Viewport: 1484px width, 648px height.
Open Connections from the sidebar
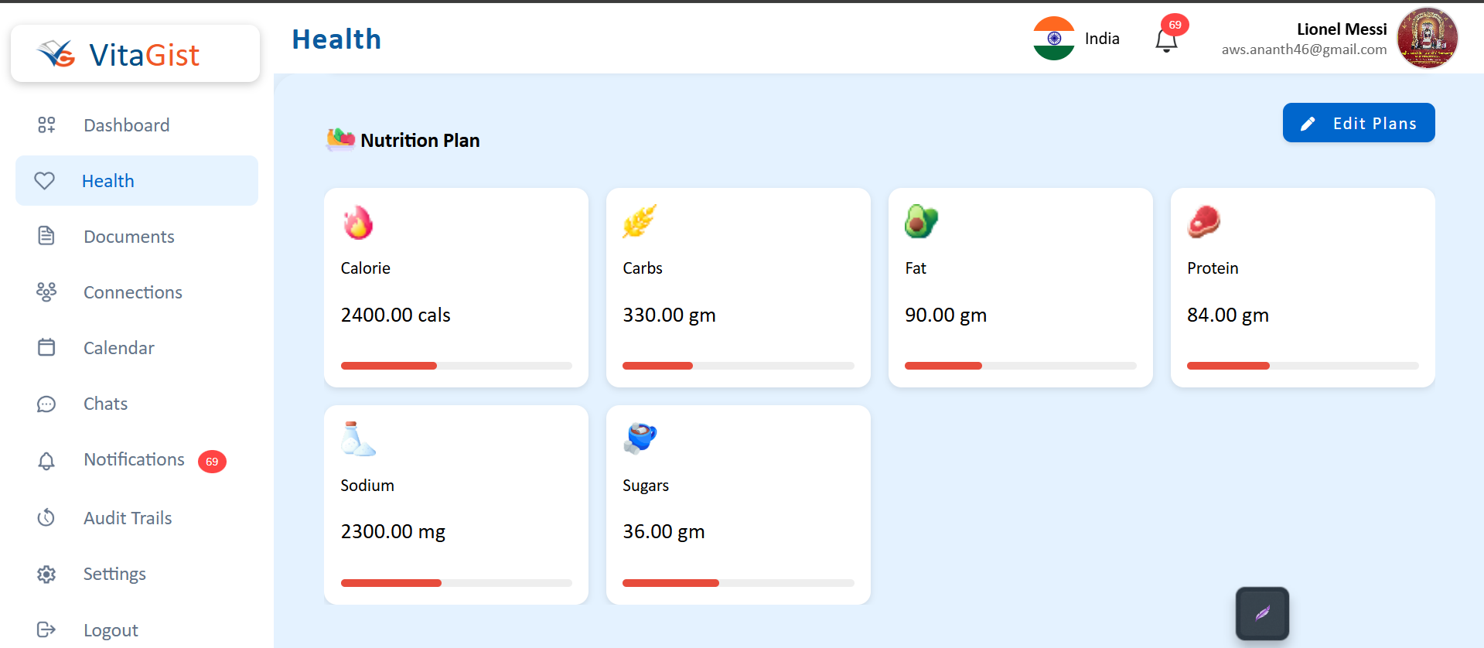tap(132, 292)
